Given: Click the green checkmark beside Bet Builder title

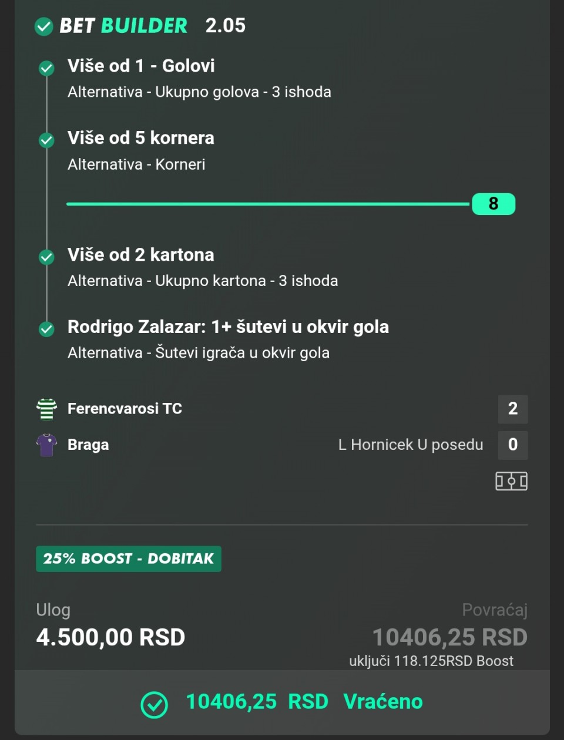Looking at the screenshot, I should tap(44, 26).
